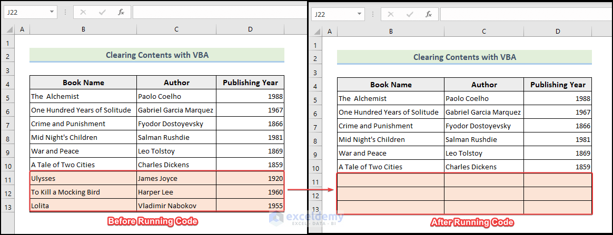The height and width of the screenshot is (235, 613).
Task: Click left Publishing Year header cell
Action: click(x=250, y=83)
